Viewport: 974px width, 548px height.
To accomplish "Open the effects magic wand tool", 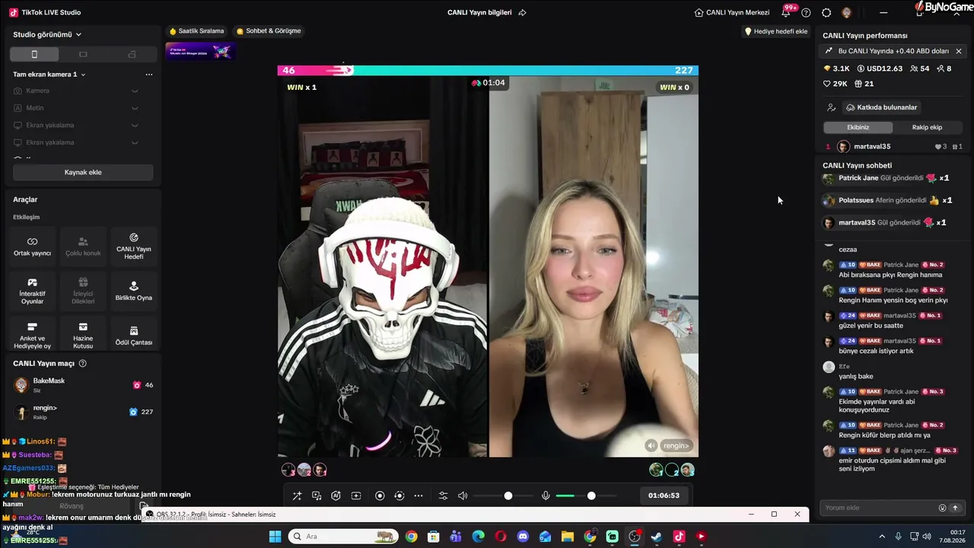I will click(297, 495).
